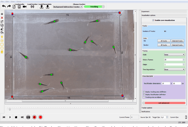
Task: Enable Tracking area as ellipse
Action: 143,97
